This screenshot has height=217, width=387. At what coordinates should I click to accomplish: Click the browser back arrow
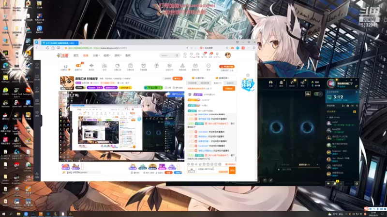tap(37, 48)
